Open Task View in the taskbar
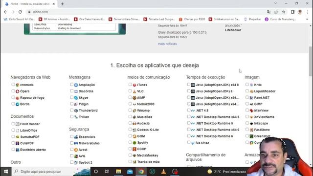The image size is (313, 176). pyautogui.click(x=107, y=172)
